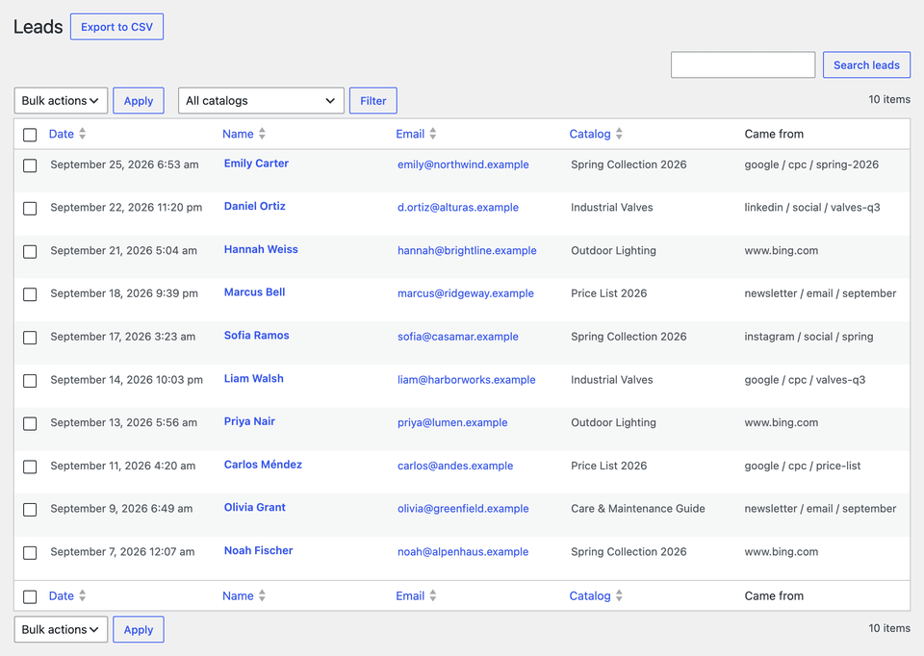Click the Search leads button
The image size is (924, 656).
point(866,64)
